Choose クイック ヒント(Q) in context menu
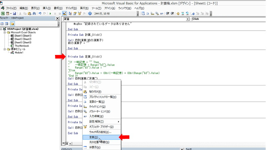The width and height of the screenshot is (267, 150). point(102,107)
